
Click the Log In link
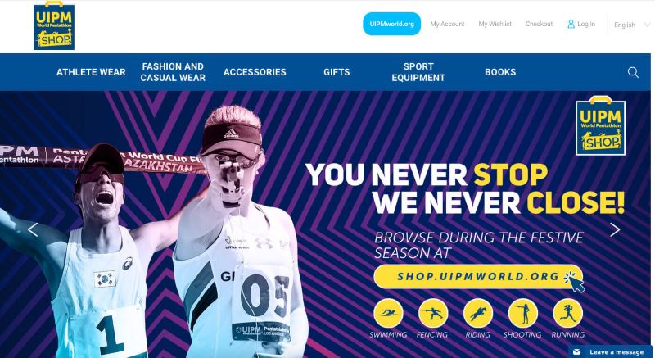coord(581,24)
